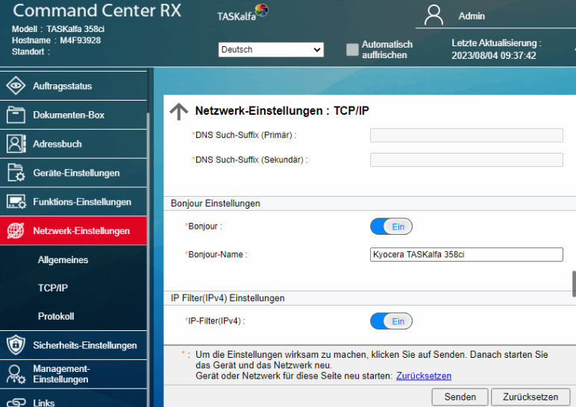
Task: Click the Bonjour-Name text field
Action: (466, 255)
